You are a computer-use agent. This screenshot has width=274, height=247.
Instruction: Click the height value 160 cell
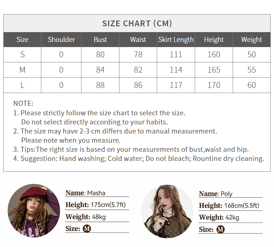214,55
